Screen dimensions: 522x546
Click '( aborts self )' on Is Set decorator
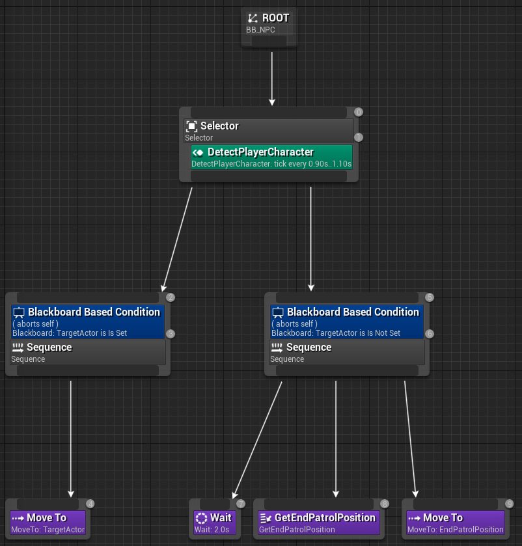[x=35, y=324]
